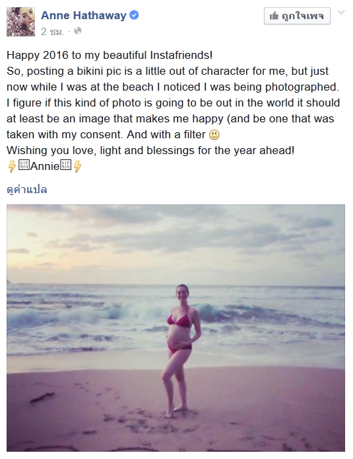Click the ดูคำแปล see translation link
Viewport: 353px width, 459px height.
[27, 189]
